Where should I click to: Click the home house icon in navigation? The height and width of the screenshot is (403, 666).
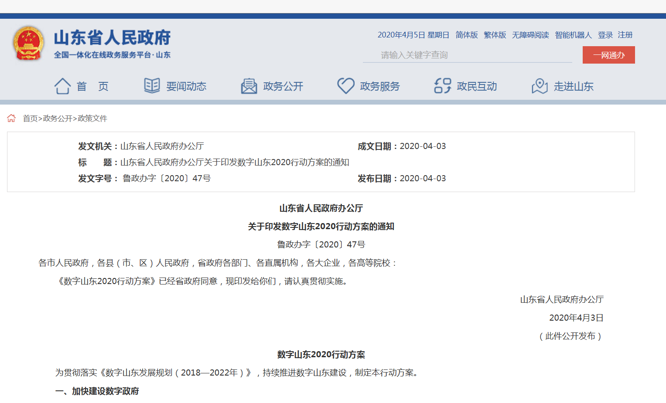(62, 86)
